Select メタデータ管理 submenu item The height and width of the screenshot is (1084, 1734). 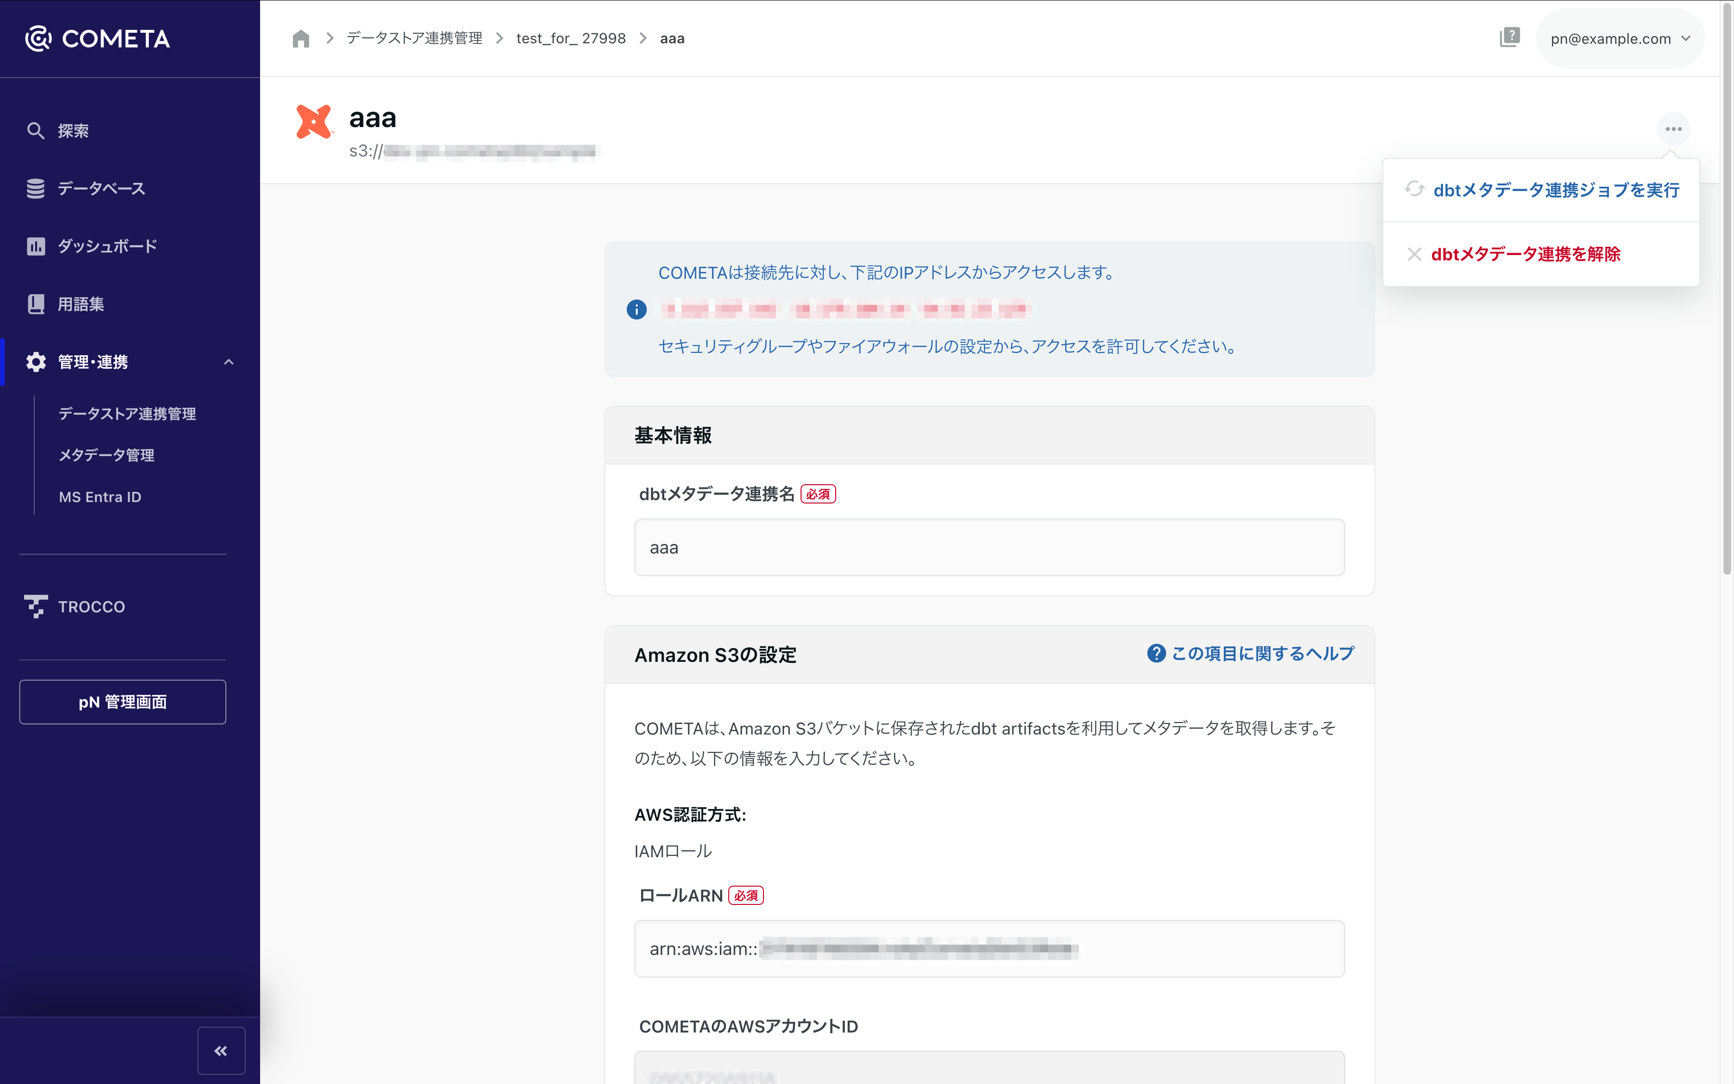[x=106, y=455]
